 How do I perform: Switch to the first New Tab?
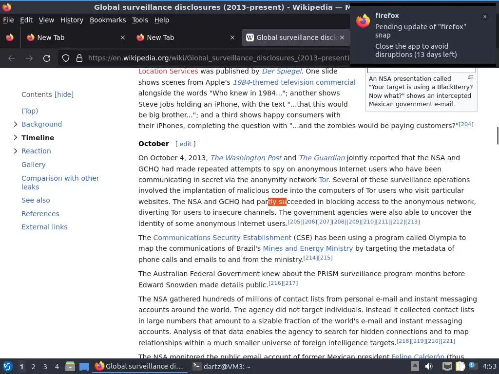coord(76,37)
